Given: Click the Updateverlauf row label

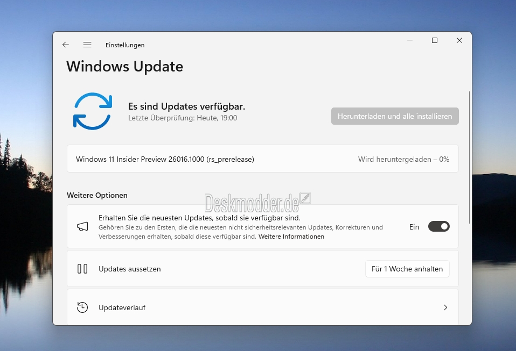Looking at the screenshot, I should (x=122, y=307).
